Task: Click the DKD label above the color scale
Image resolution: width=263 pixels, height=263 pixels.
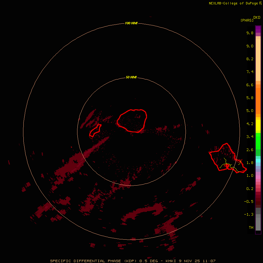Action: tap(257, 17)
